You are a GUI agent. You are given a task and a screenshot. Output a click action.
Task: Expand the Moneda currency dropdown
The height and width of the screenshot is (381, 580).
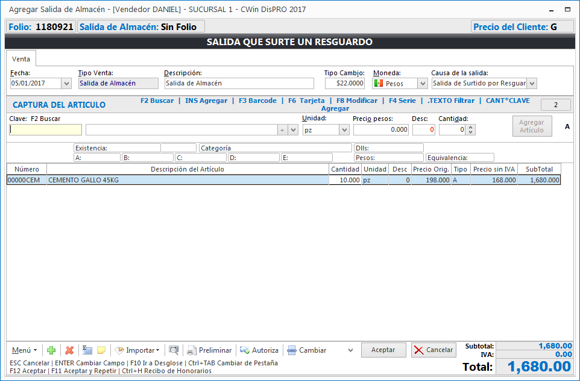tap(422, 84)
